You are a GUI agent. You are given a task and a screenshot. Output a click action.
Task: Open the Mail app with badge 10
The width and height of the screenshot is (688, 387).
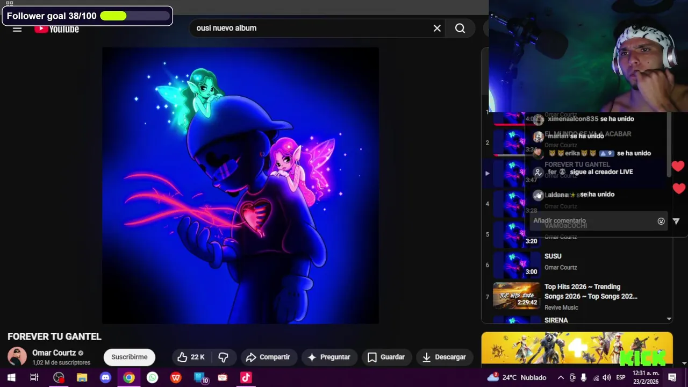click(x=200, y=378)
